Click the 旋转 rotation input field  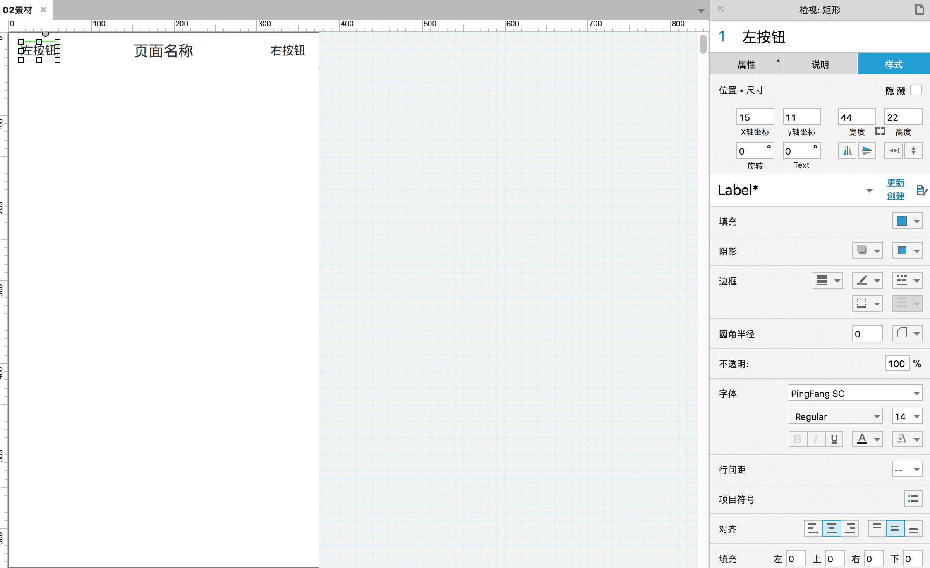click(755, 151)
